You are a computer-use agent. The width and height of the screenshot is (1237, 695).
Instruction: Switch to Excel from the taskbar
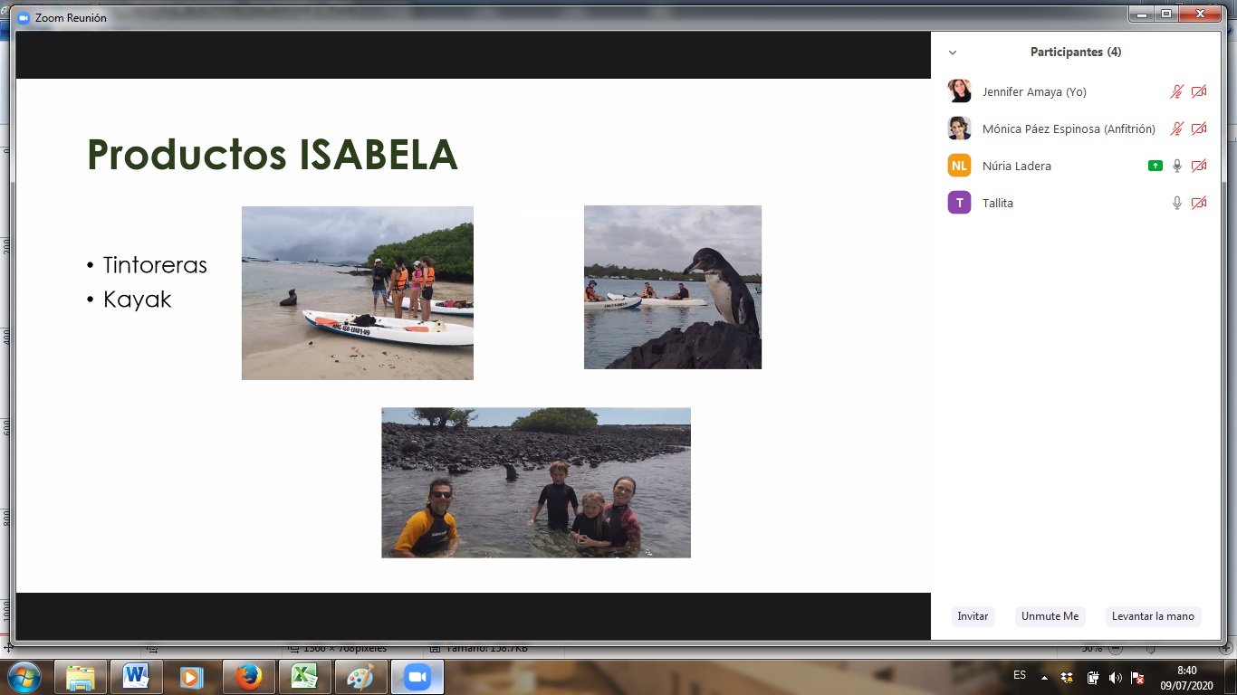tap(303, 677)
